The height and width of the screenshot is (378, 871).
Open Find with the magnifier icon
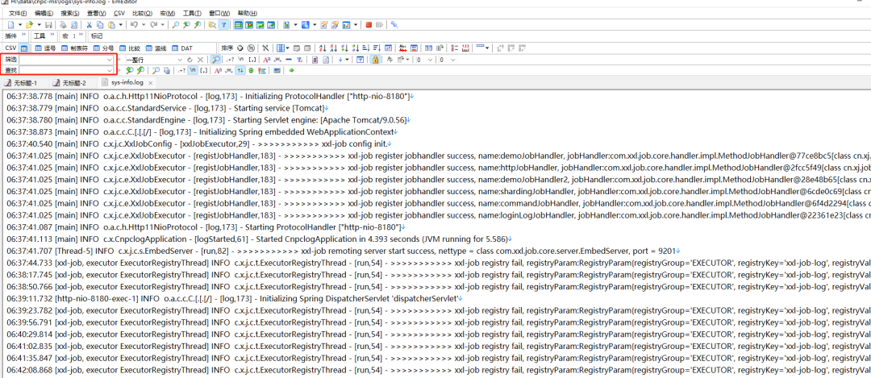175,24
